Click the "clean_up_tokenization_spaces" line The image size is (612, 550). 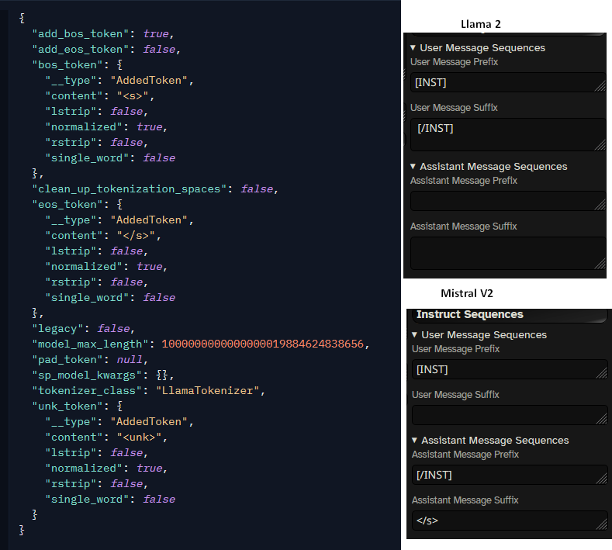[x=155, y=189]
